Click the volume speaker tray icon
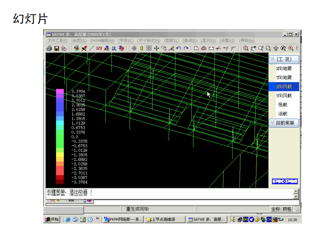Screen dimensions: 309x231 [x=234, y=219]
